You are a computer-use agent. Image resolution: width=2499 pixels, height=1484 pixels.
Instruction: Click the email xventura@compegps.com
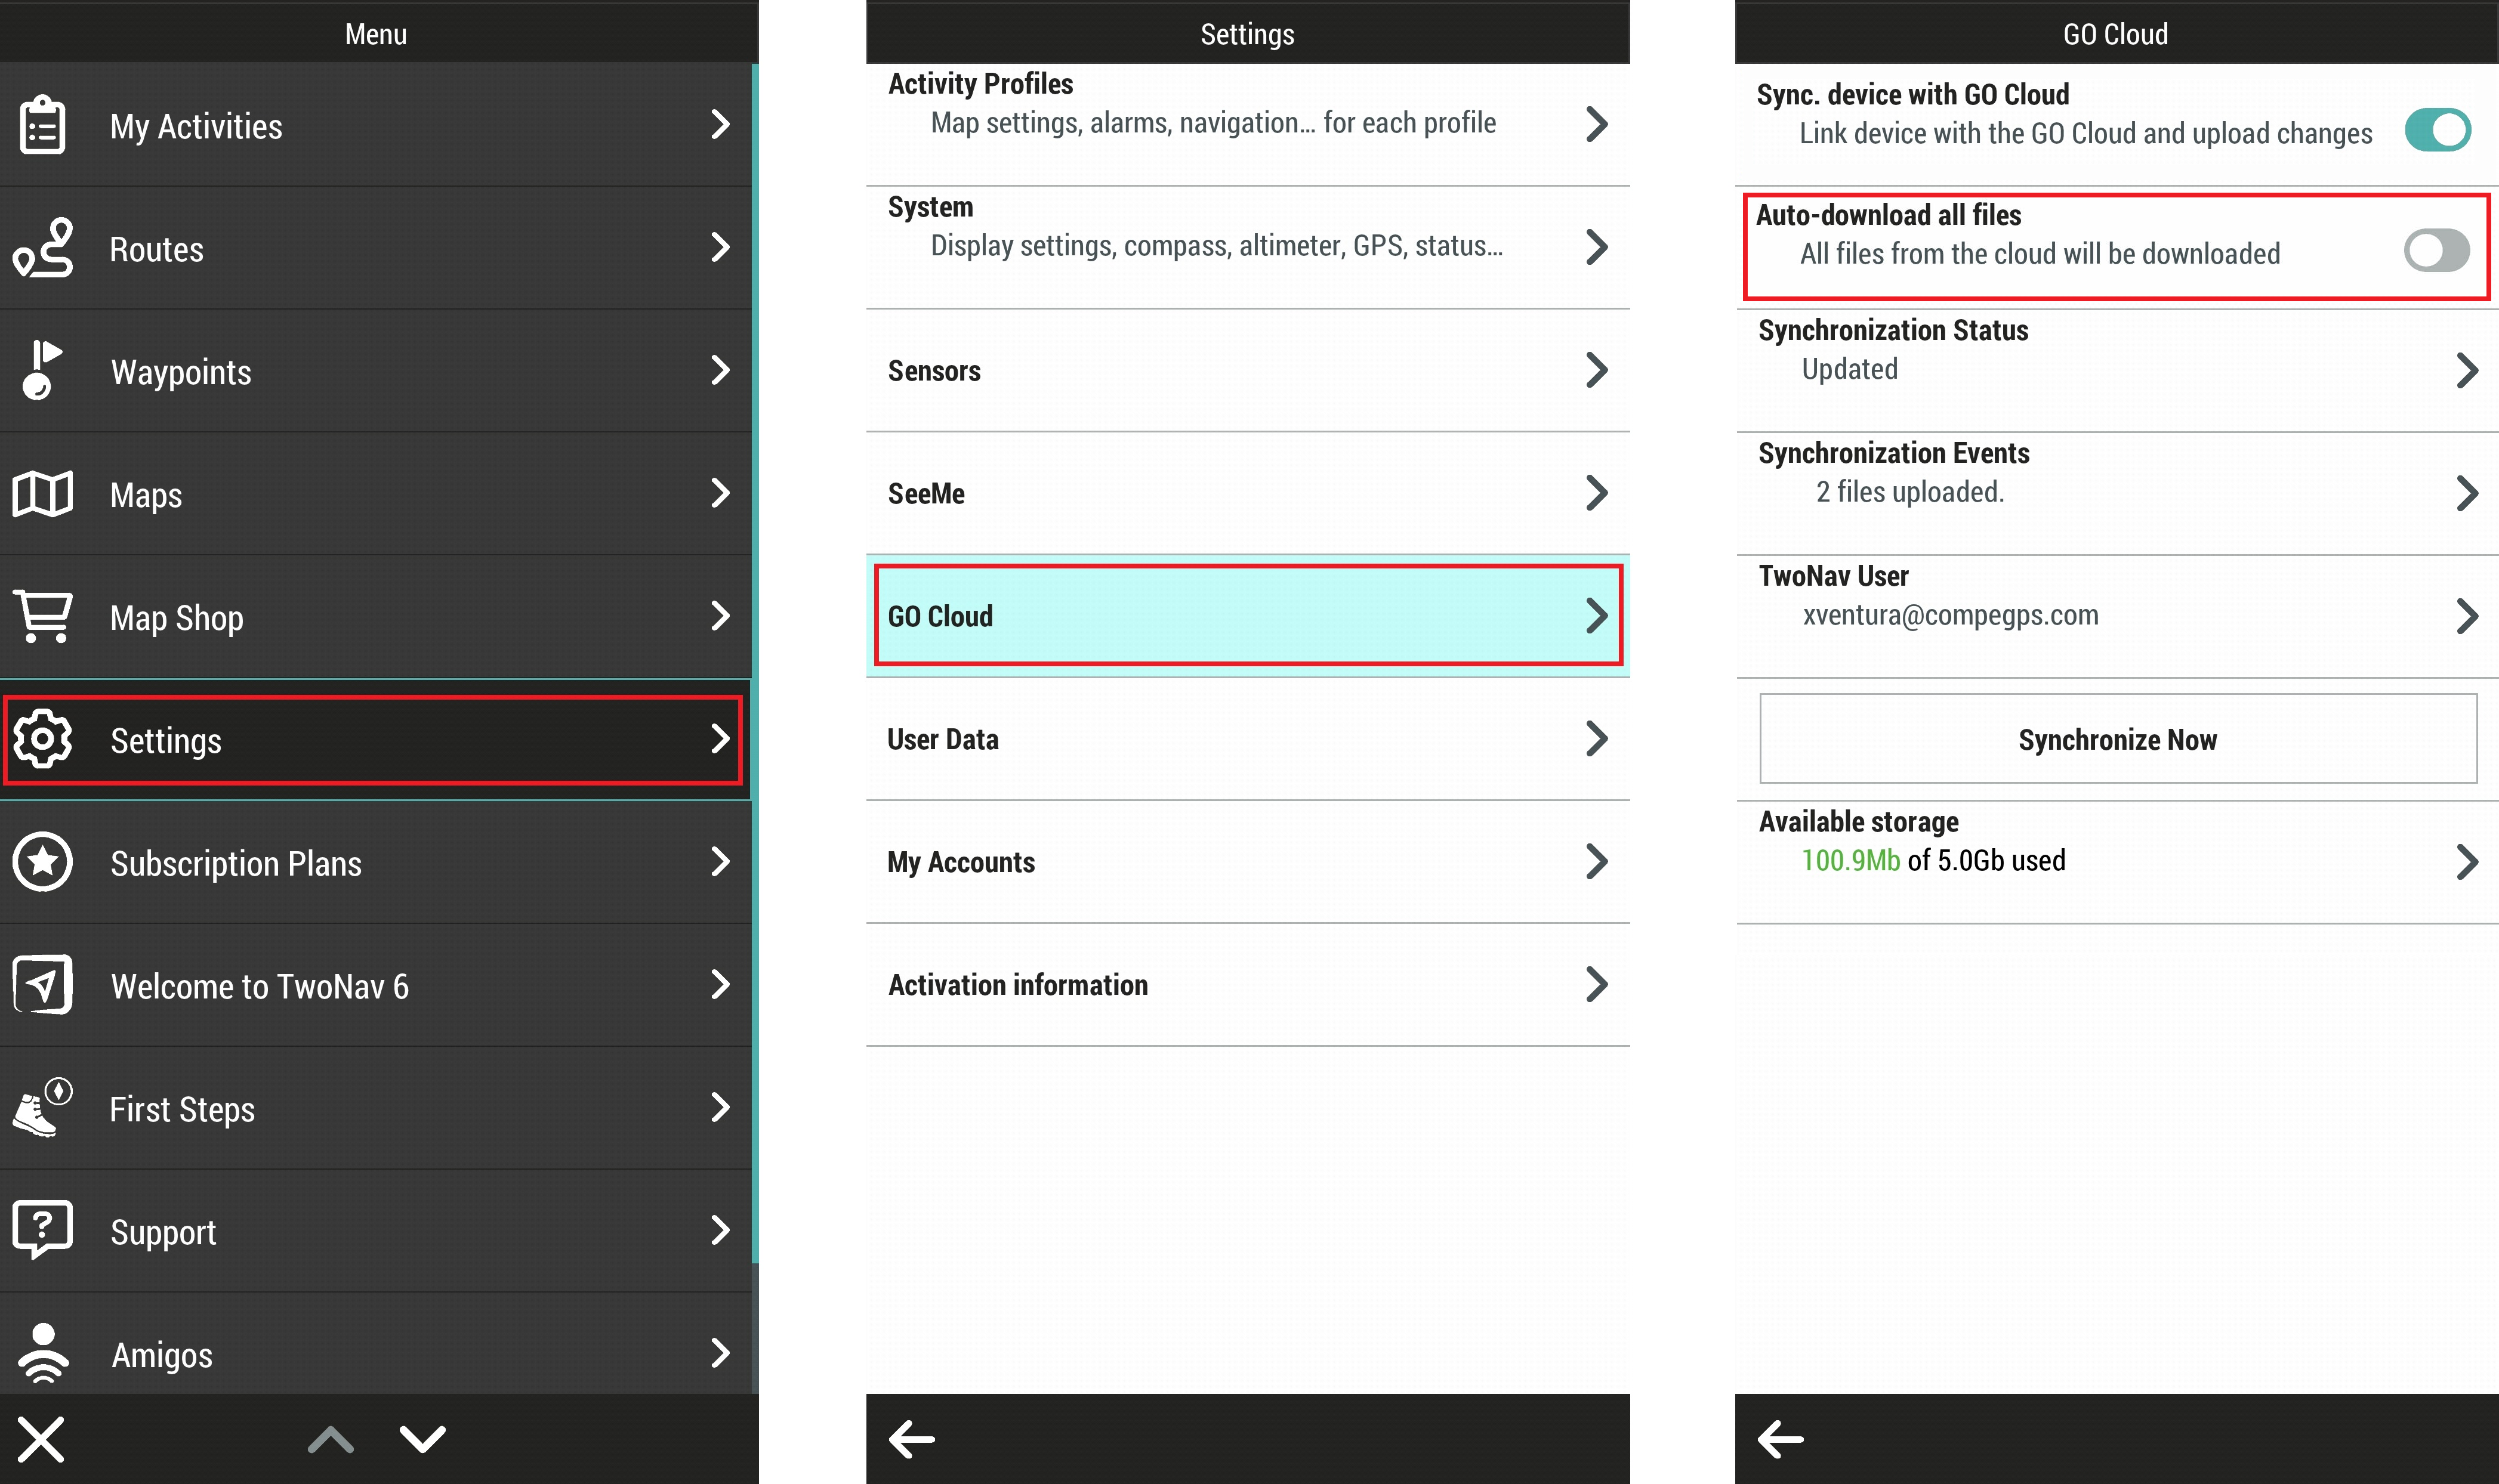(1950, 615)
